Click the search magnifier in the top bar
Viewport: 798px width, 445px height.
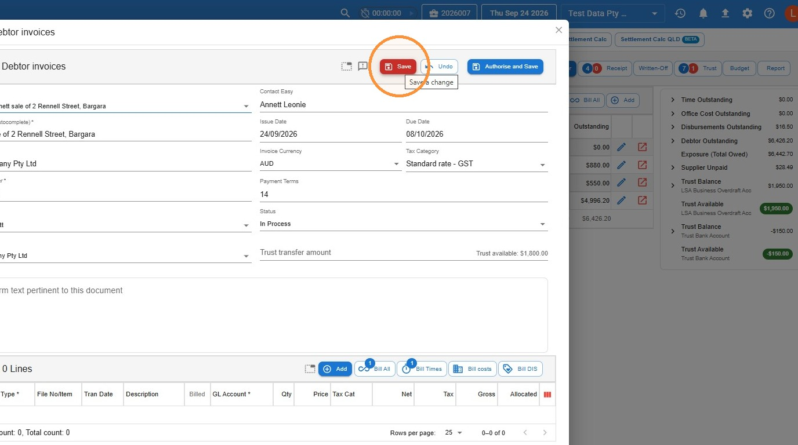(345, 13)
